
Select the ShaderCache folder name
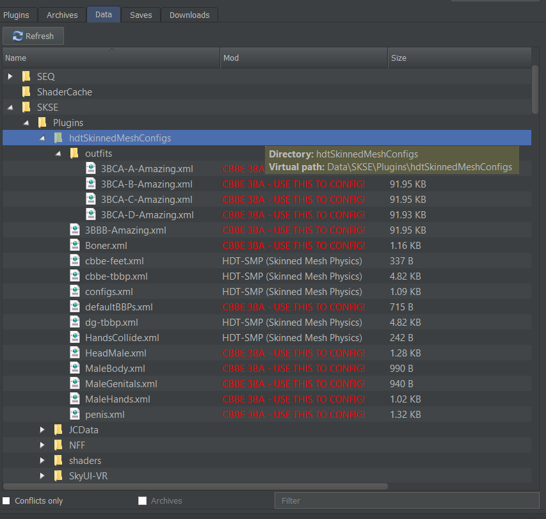point(65,92)
